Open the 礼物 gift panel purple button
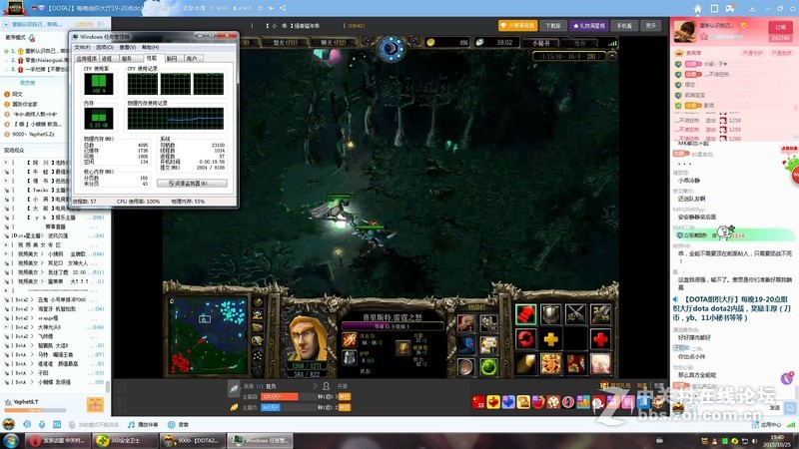The height and width of the screenshot is (449, 799). [x=588, y=26]
